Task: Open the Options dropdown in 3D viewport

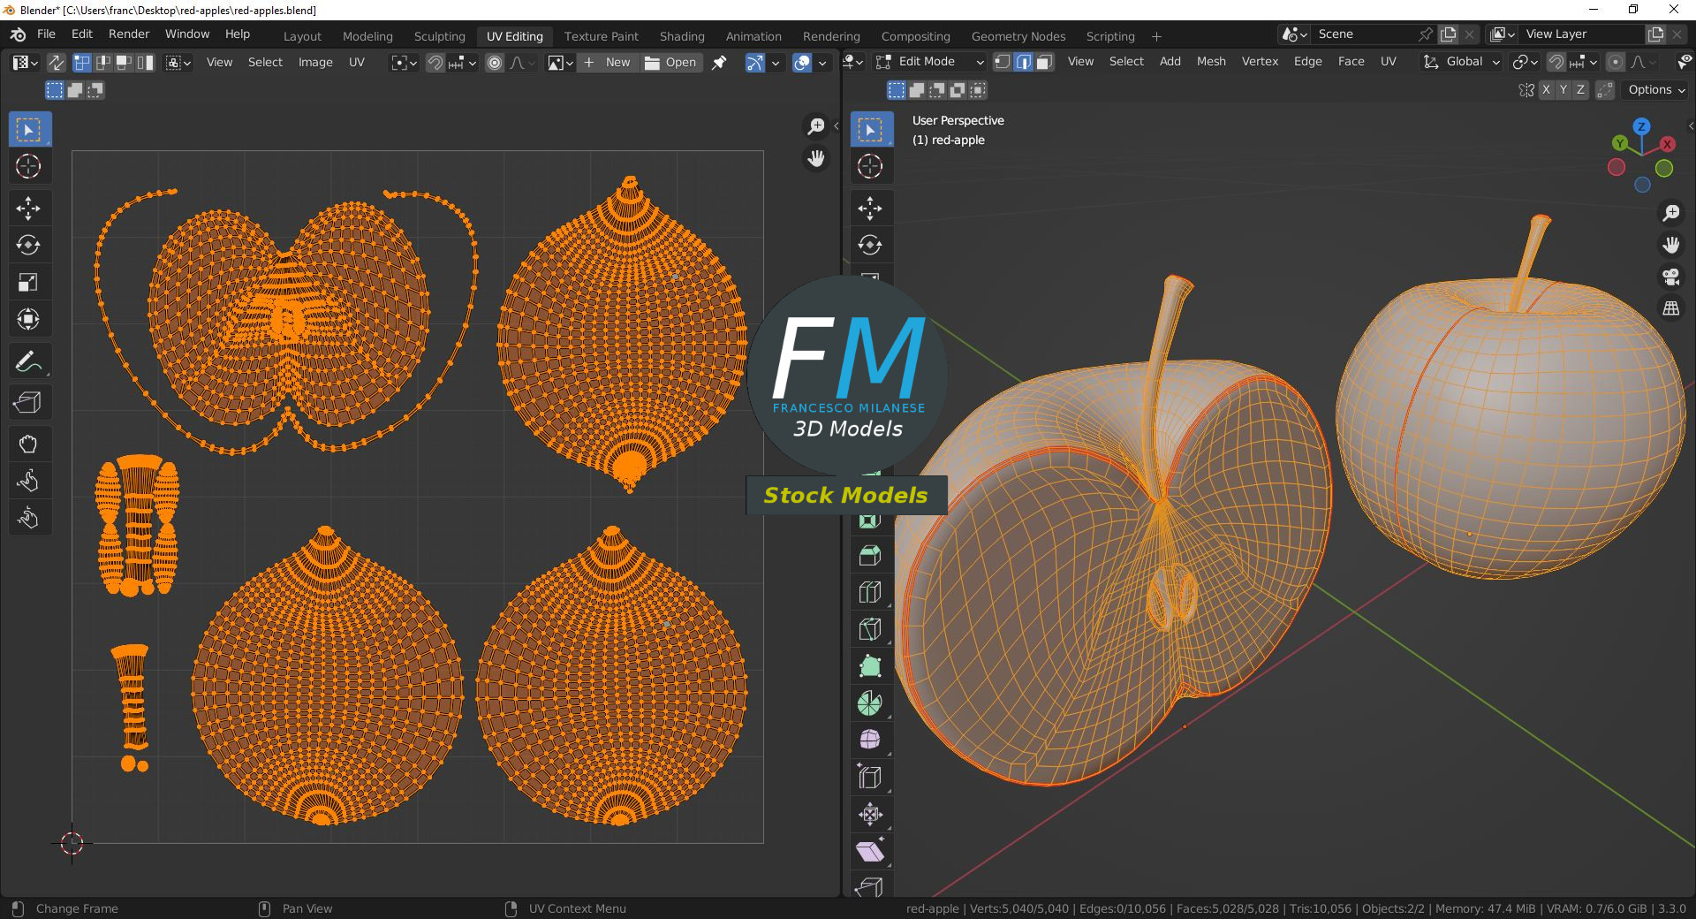Action: tap(1656, 90)
